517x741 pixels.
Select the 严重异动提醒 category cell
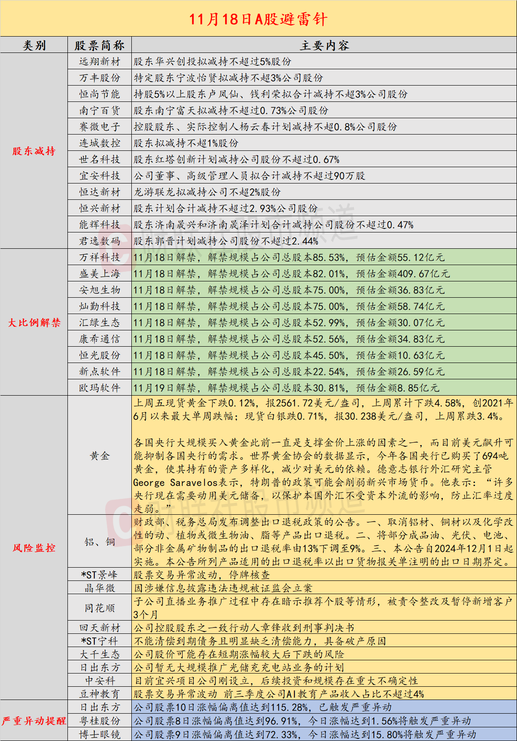(34, 721)
